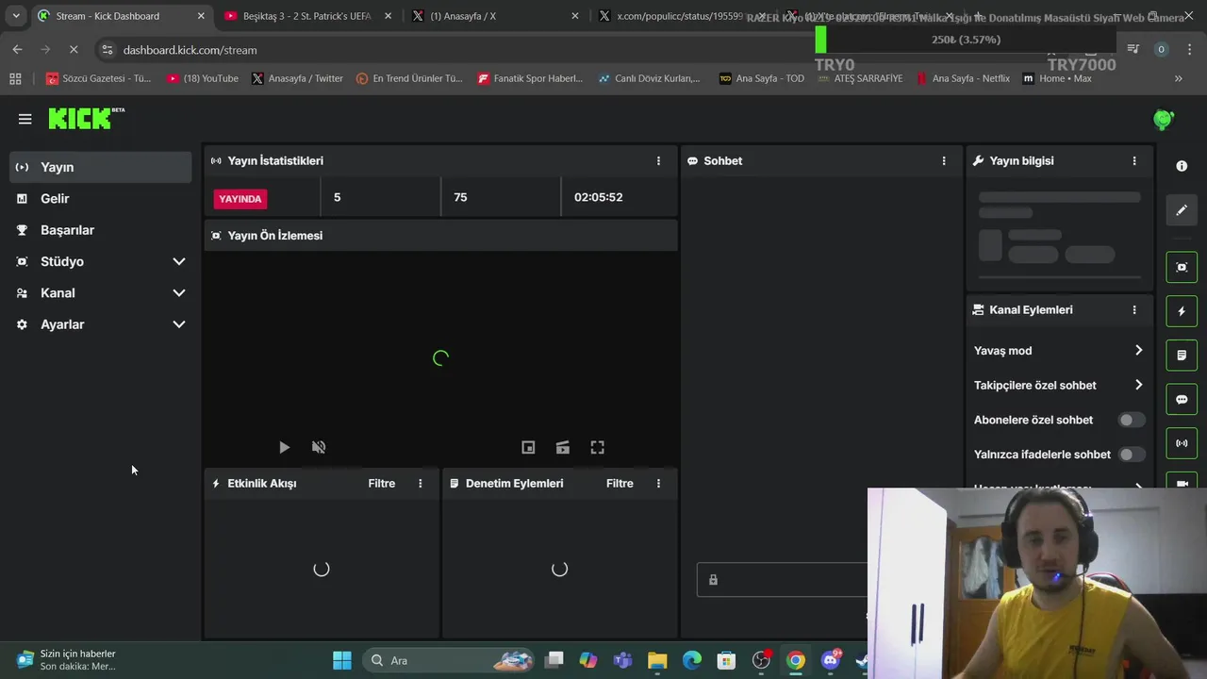
Task: Make stream preview fullscreen
Action: click(x=597, y=447)
